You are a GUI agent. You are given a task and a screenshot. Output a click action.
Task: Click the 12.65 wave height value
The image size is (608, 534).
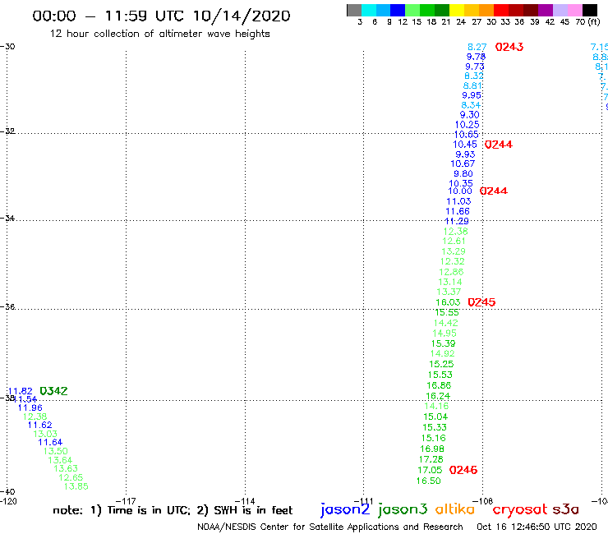(x=71, y=477)
